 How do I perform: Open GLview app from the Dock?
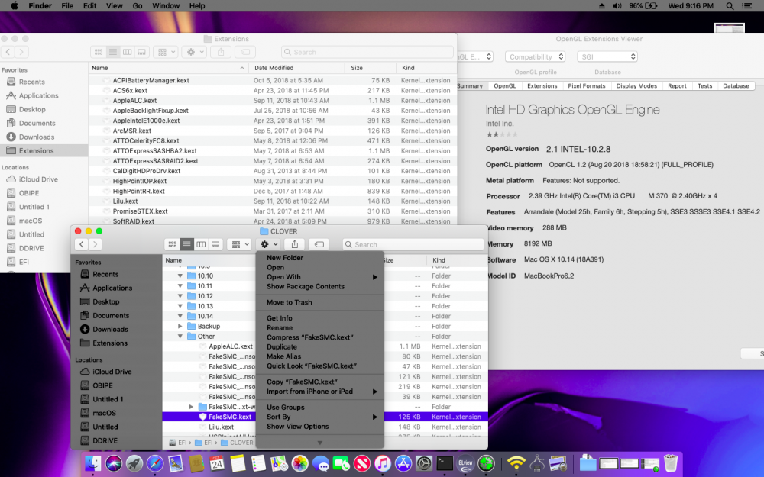coord(465,463)
